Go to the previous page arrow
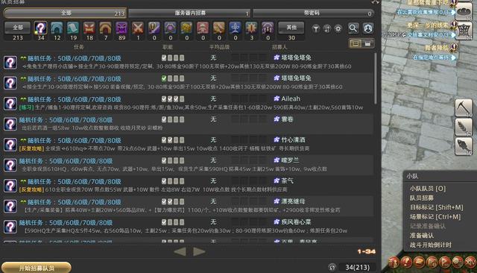477x273 pixels. tap(180, 251)
